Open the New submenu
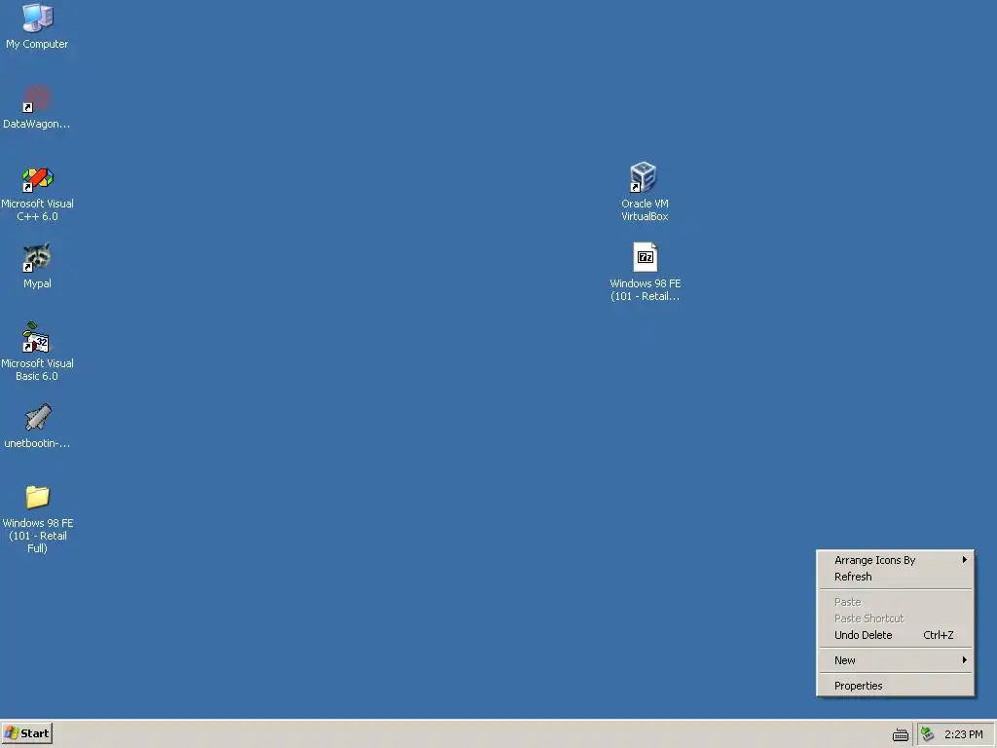 896,660
